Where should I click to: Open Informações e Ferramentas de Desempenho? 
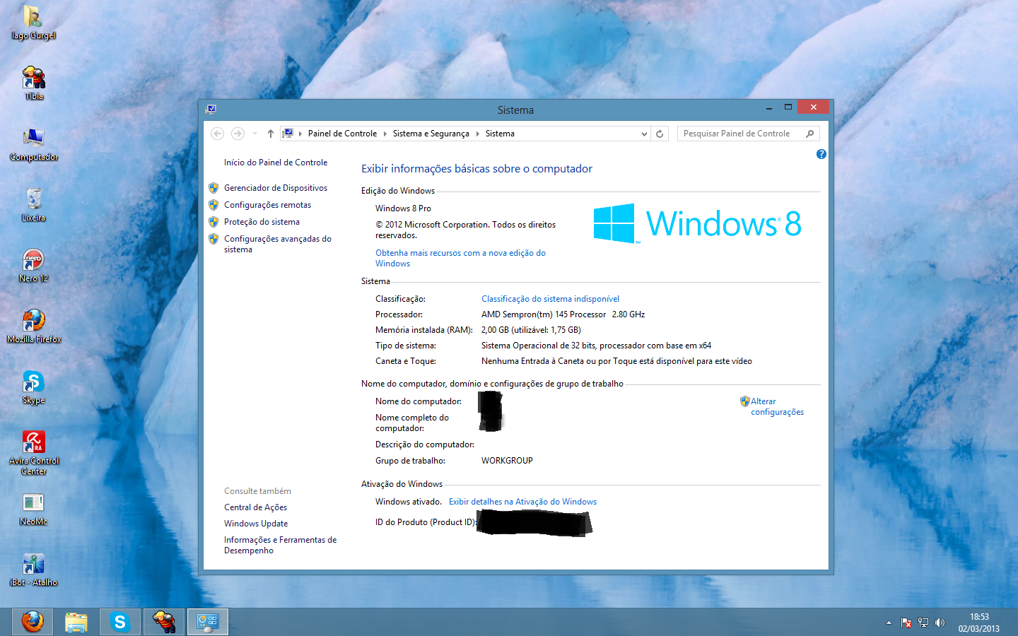(280, 545)
